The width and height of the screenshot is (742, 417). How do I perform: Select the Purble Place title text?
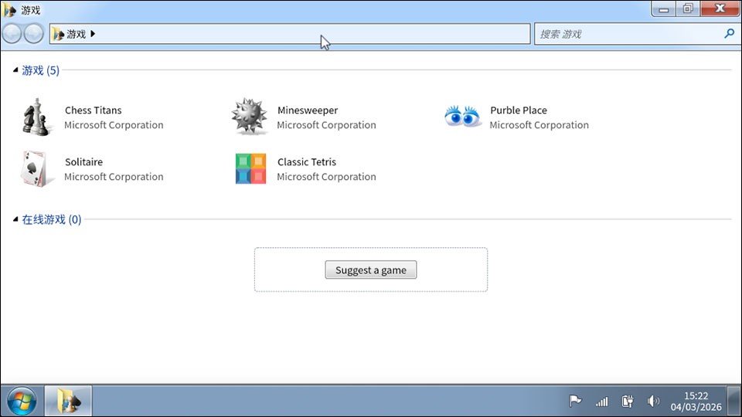[519, 110]
